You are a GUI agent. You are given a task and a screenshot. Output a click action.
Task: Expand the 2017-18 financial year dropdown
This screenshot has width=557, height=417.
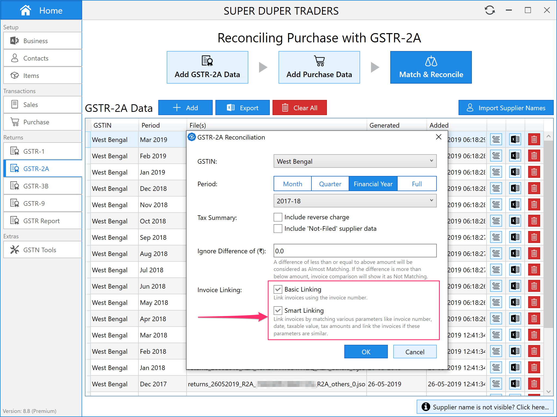355,201
